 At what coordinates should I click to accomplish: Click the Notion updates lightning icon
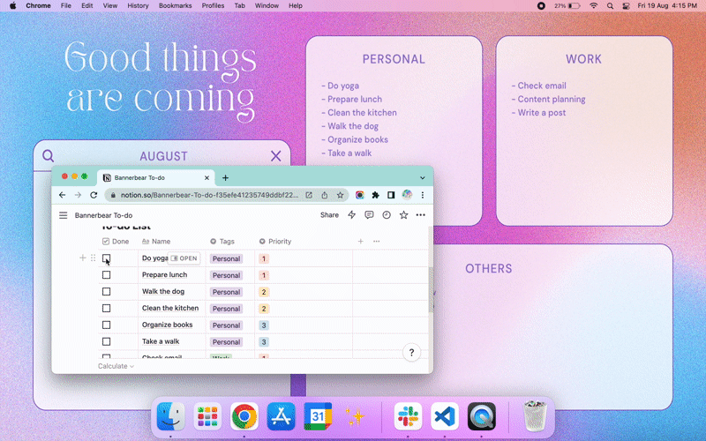tap(351, 214)
